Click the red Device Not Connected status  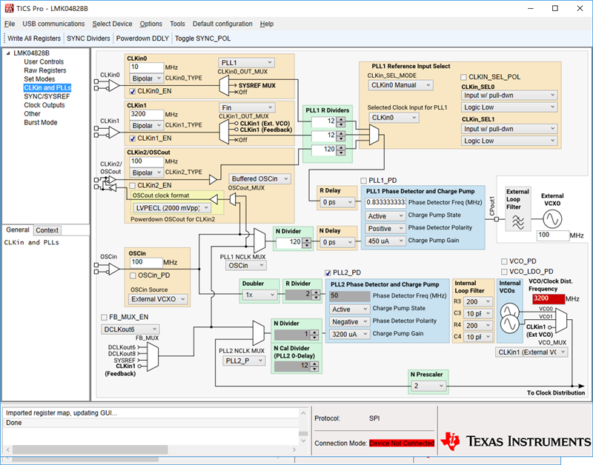click(x=402, y=443)
